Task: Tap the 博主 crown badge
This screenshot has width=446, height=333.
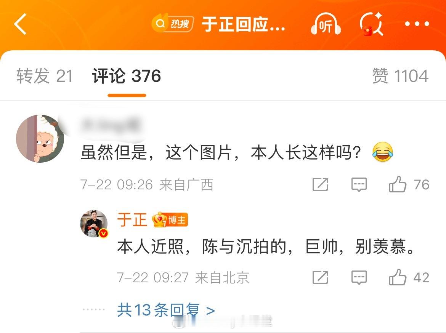Action: coord(170,220)
